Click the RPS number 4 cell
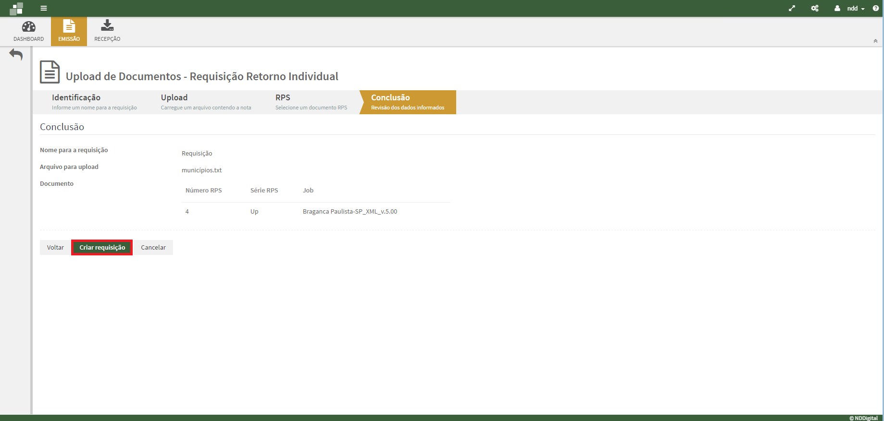This screenshot has width=884, height=421. tap(187, 211)
